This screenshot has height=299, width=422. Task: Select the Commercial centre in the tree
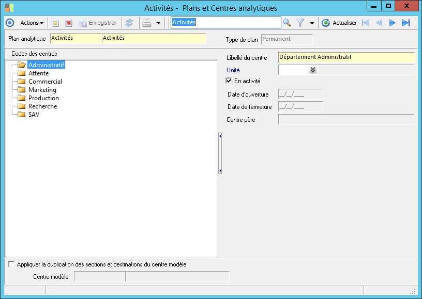45,82
